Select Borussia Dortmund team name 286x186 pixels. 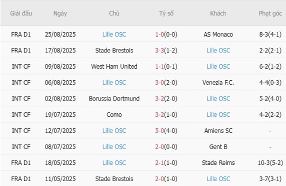114,99
